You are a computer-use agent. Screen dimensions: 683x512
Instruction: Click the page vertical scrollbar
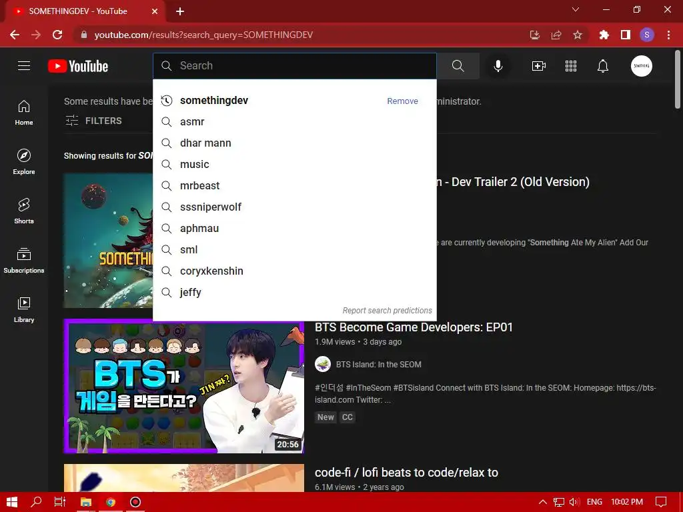pos(678,79)
